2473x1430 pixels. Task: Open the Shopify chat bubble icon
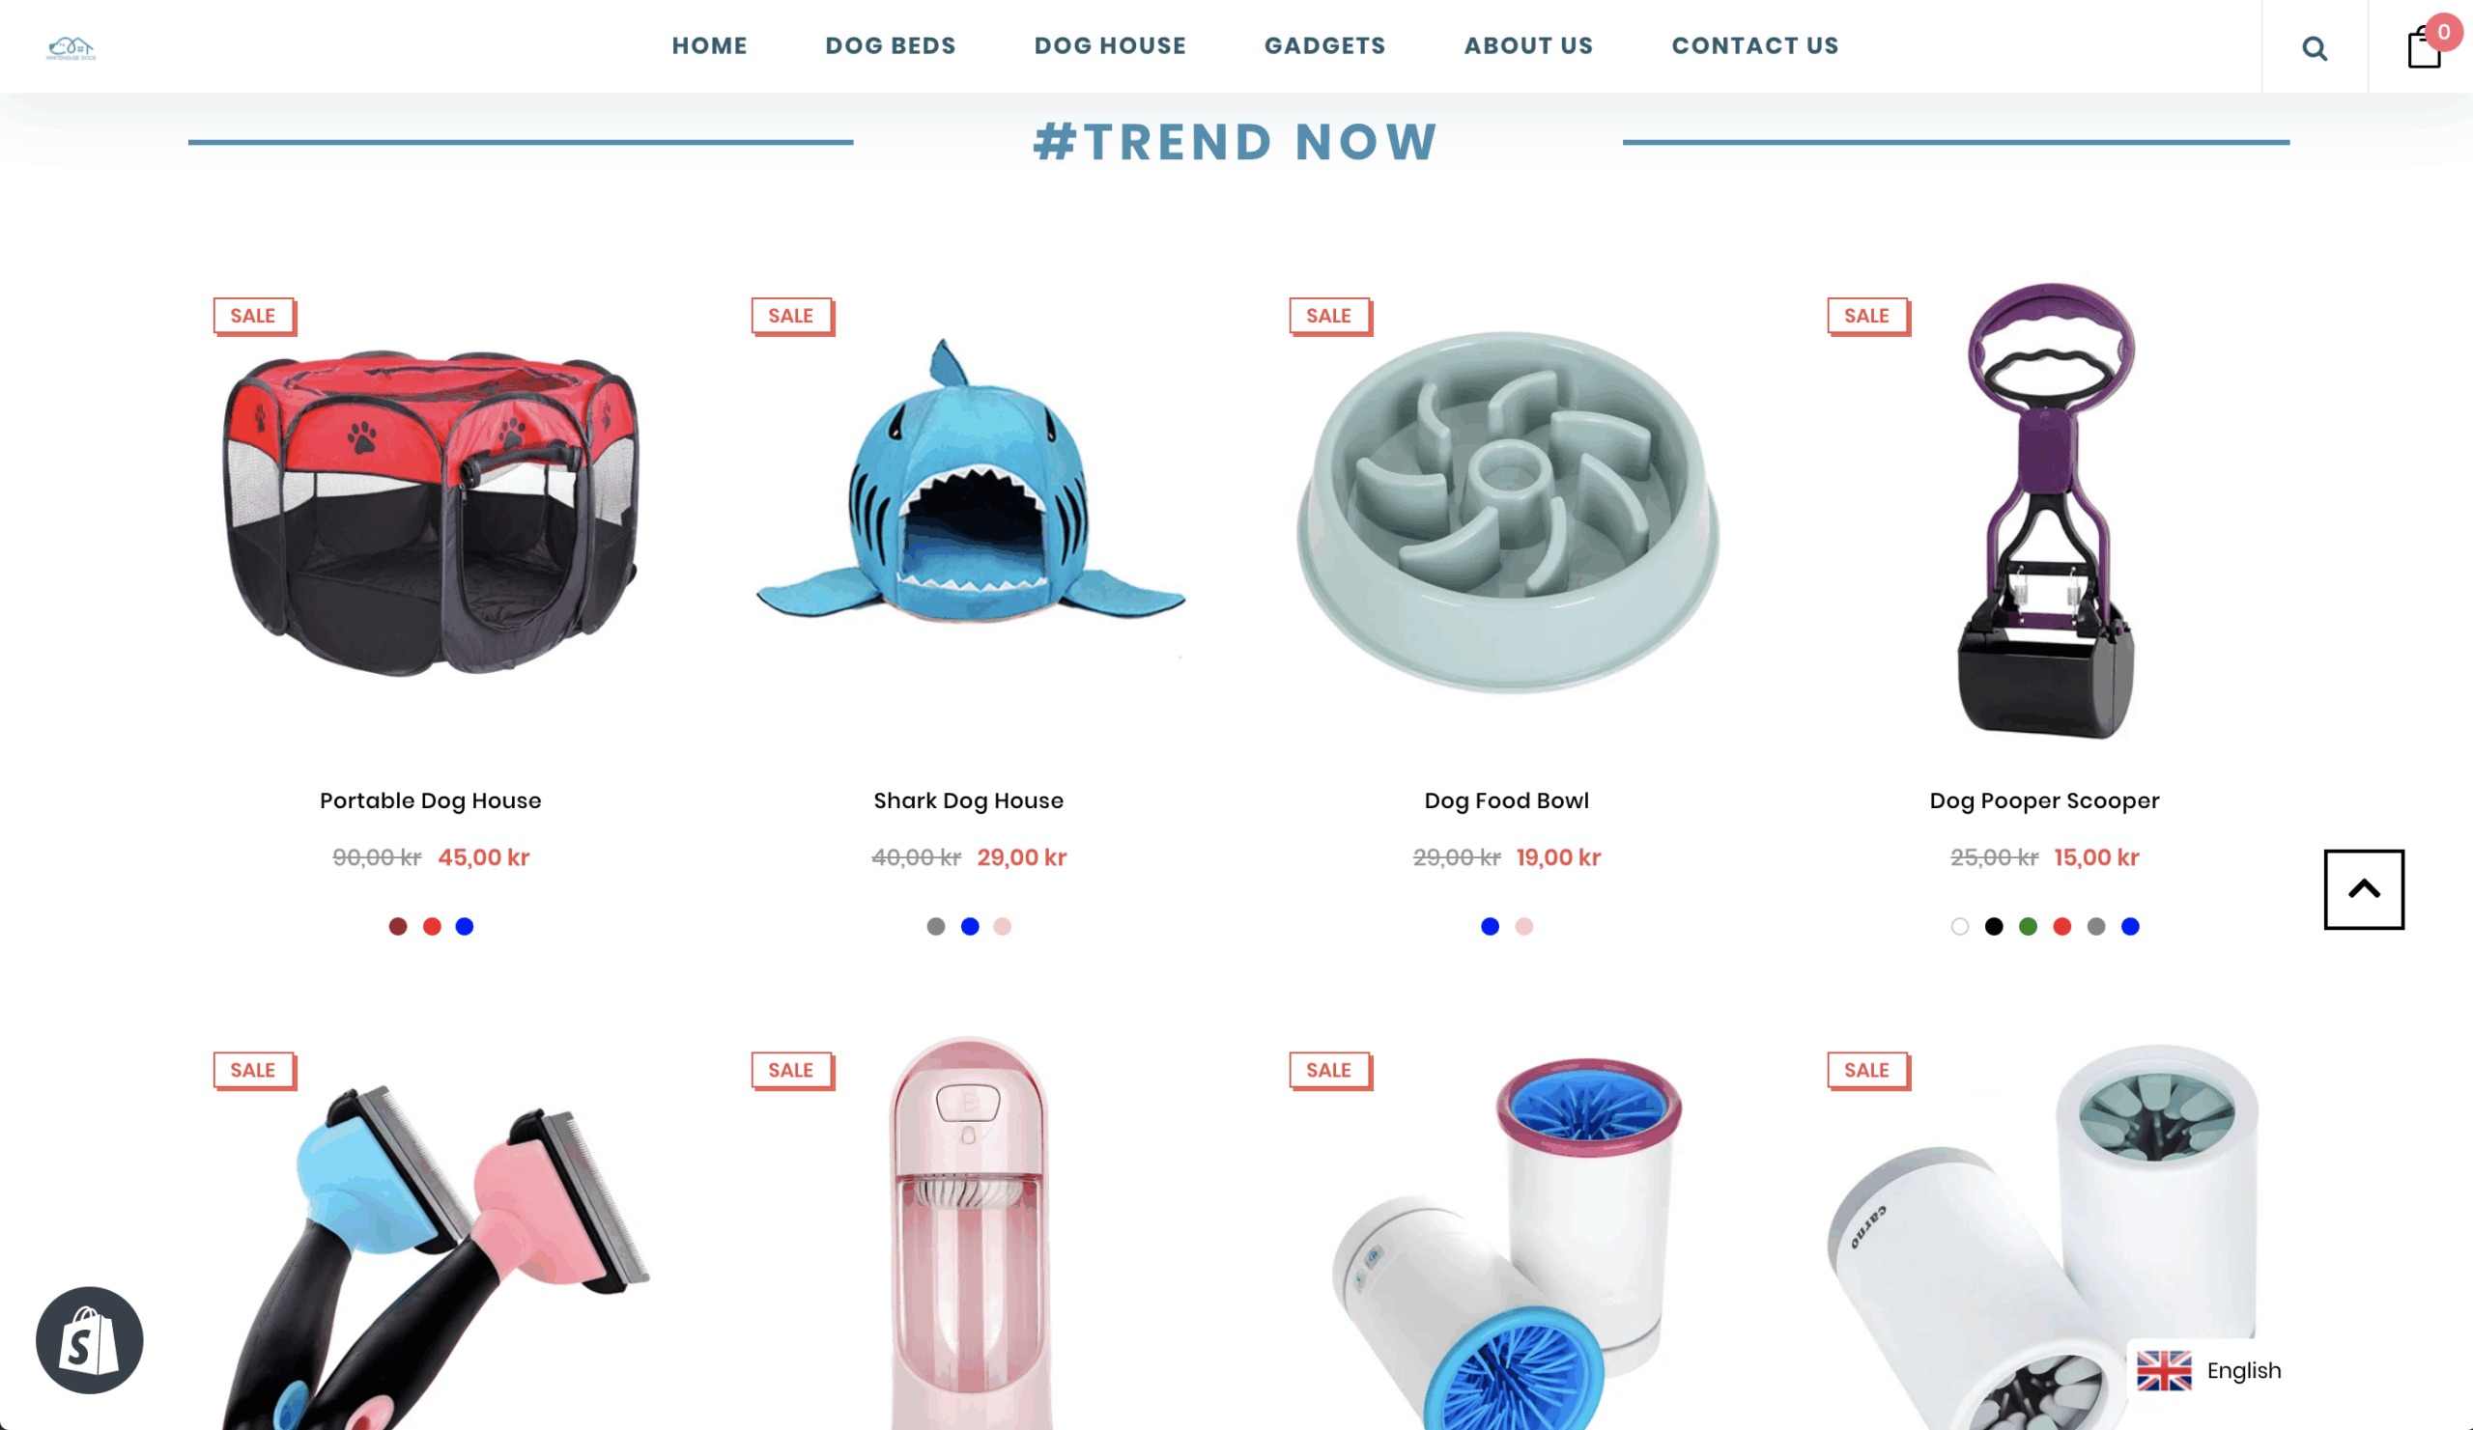pyautogui.click(x=89, y=1340)
